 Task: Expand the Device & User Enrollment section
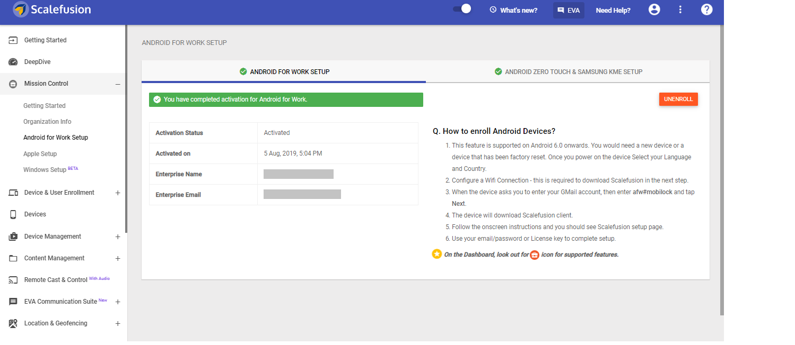118,192
